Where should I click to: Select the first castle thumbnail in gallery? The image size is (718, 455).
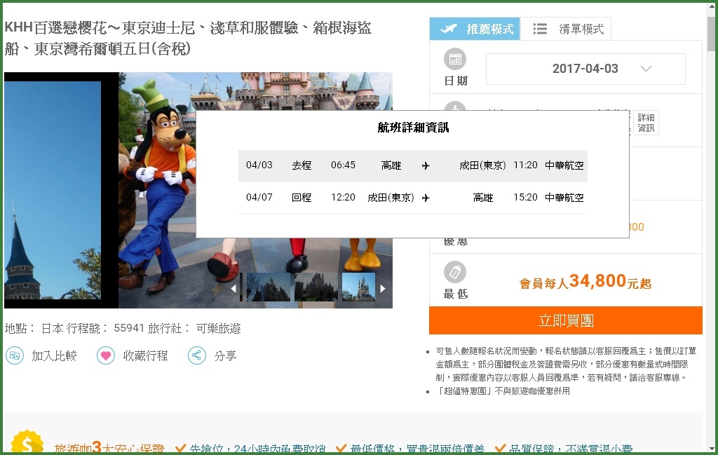pyautogui.click(x=268, y=287)
